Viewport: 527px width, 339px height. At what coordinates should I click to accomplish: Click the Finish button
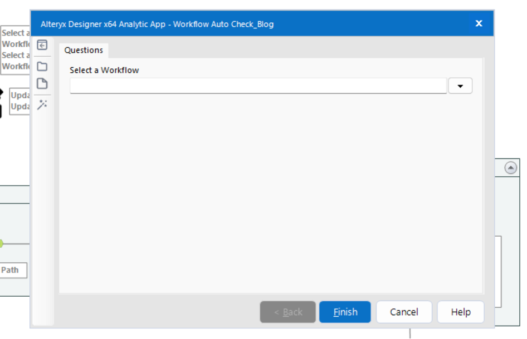point(345,312)
